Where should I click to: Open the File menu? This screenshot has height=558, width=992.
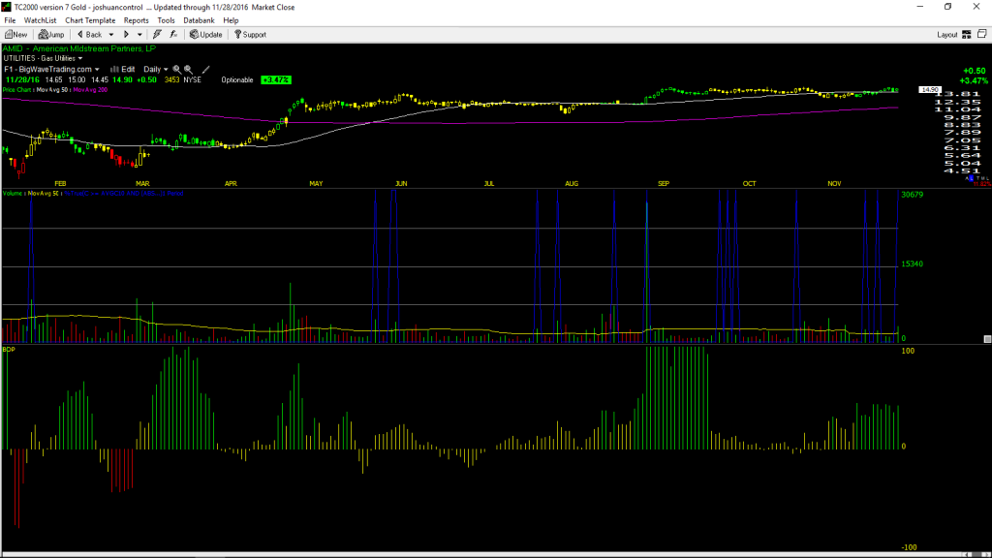click(10, 20)
